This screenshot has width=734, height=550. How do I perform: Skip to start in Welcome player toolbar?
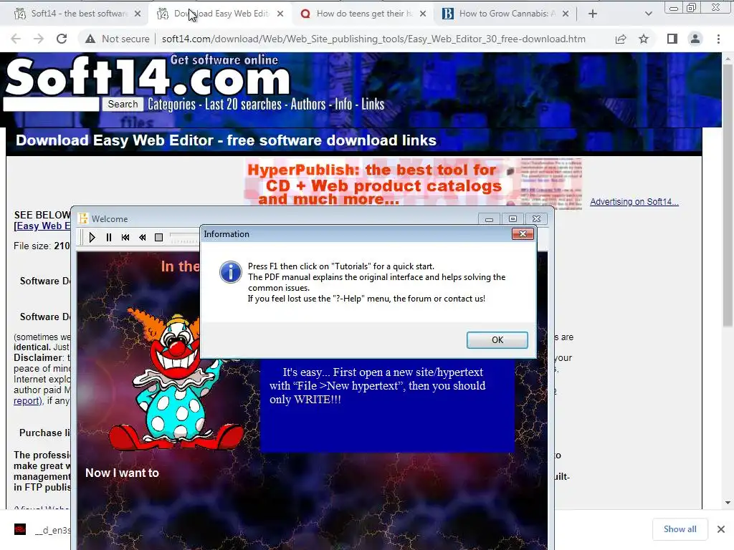125,238
